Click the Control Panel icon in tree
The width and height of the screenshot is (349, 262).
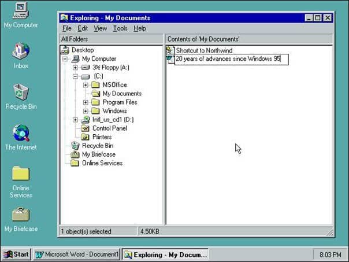[x=86, y=128]
